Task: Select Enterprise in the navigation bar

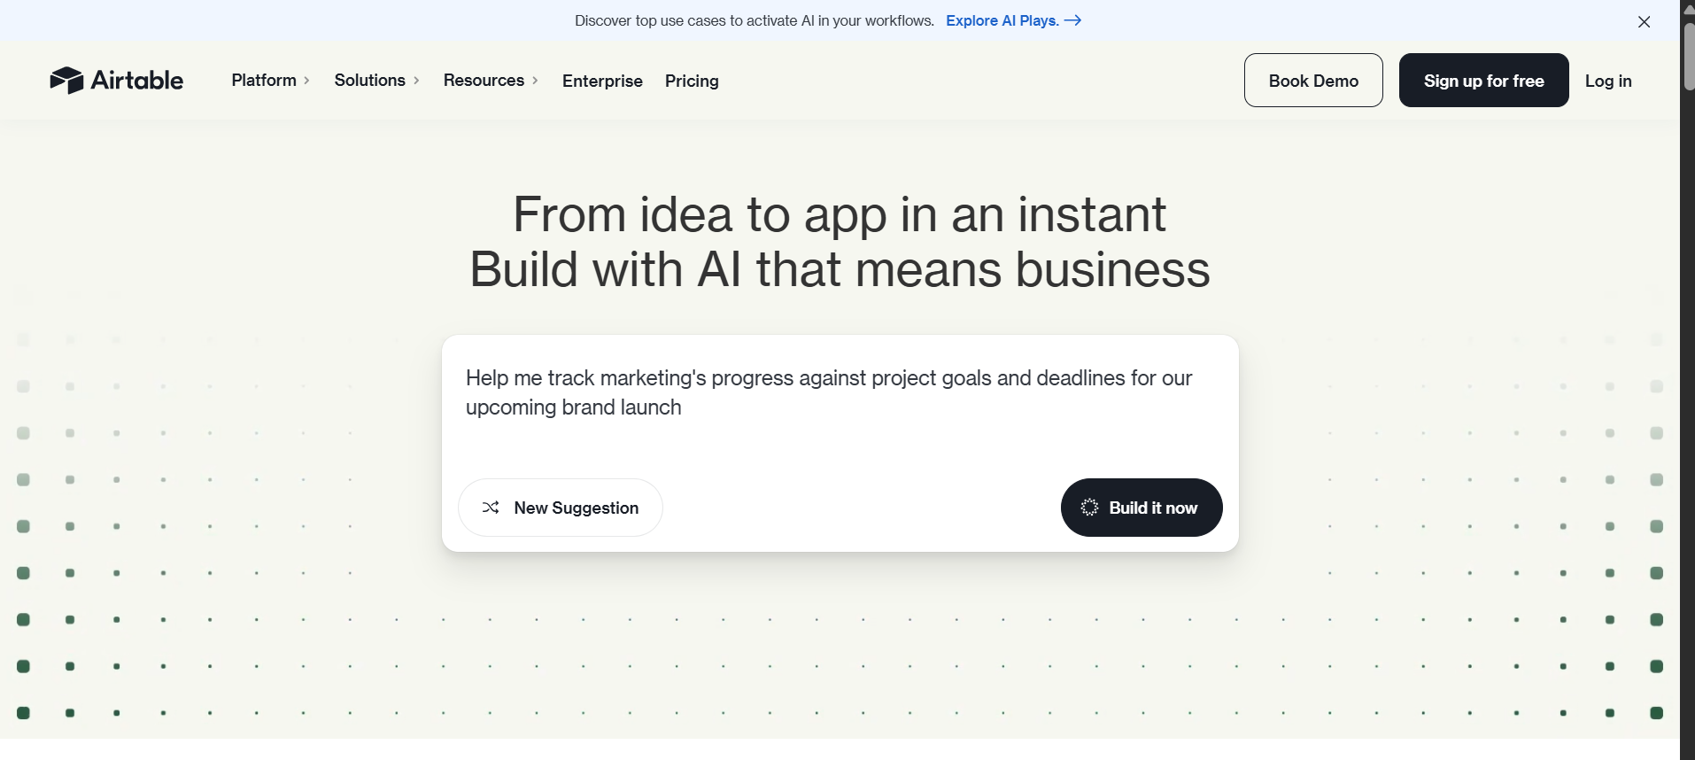Action: 602,81
